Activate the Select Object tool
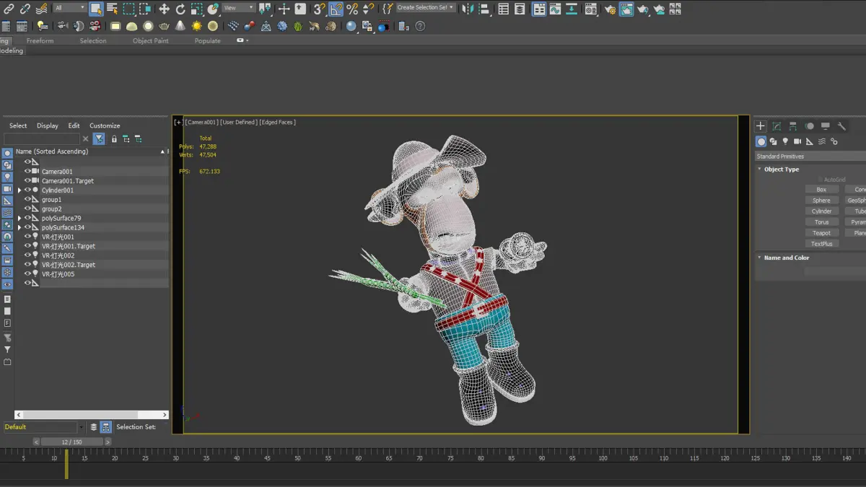The width and height of the screenshot is (866, 487). (96, 9)
